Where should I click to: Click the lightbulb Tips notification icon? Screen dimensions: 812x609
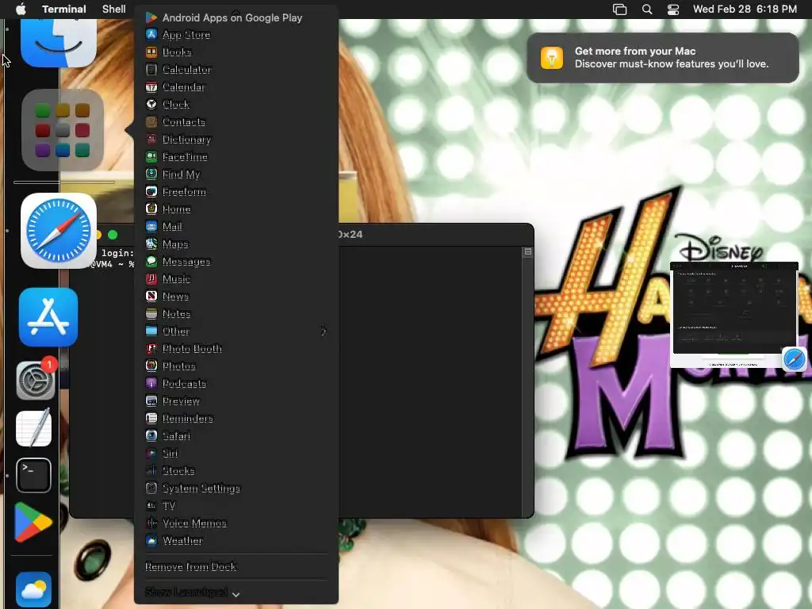pos(552,57)
